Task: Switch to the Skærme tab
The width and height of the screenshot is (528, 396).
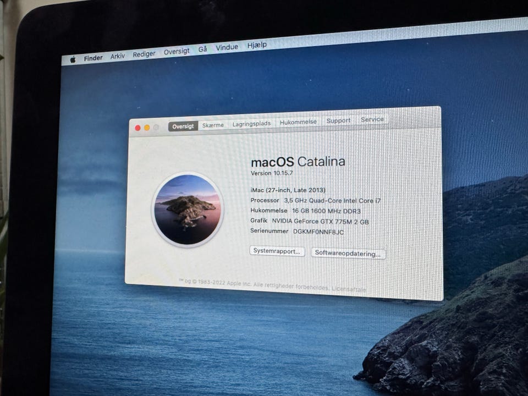Action: tap(213, 125)
